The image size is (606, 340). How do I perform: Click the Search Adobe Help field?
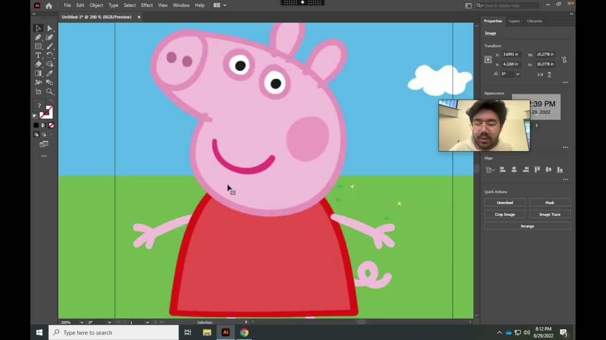tap(508, 5)
